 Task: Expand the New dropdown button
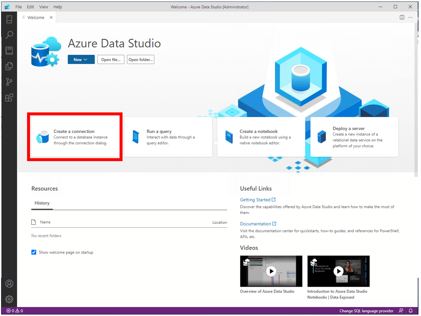(81, 60)
